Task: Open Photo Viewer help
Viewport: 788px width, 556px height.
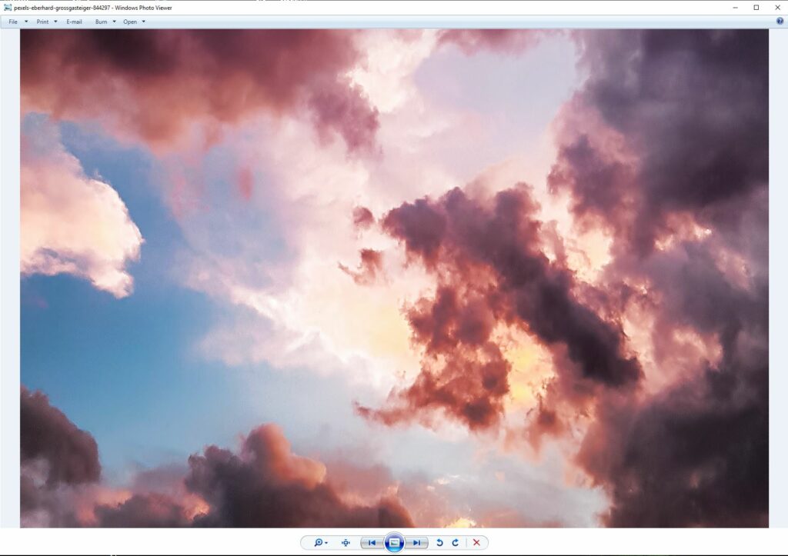Action: point(780,21)
